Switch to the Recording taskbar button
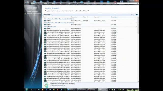 [x=92, y=90]
